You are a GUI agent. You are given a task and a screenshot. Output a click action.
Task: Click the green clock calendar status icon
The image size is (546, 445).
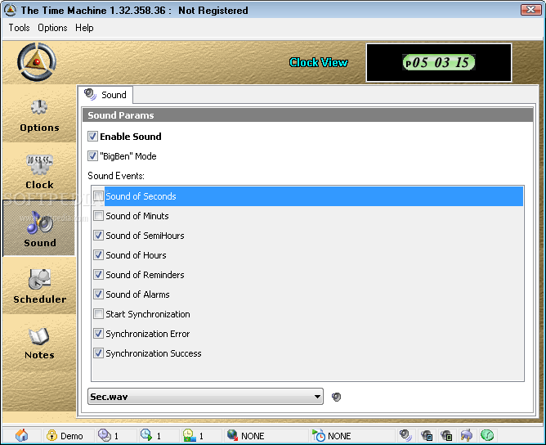point(189,435)
